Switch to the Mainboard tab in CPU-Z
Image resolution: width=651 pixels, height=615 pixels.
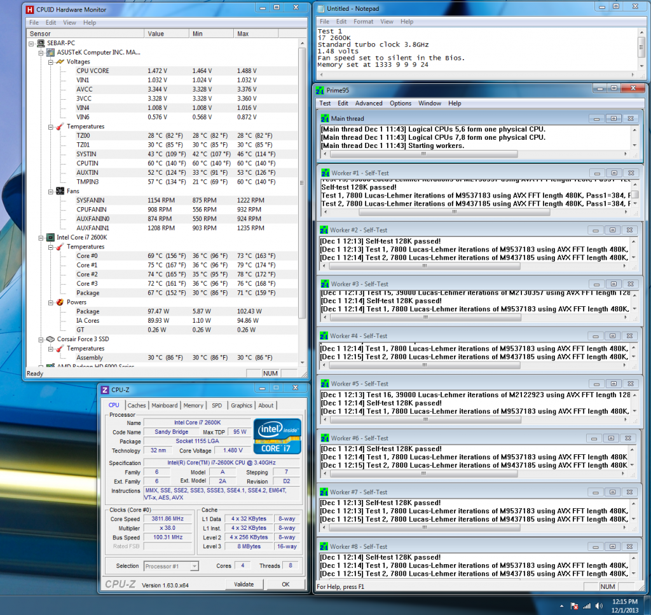pyautogui.click(x=165, y=405)
